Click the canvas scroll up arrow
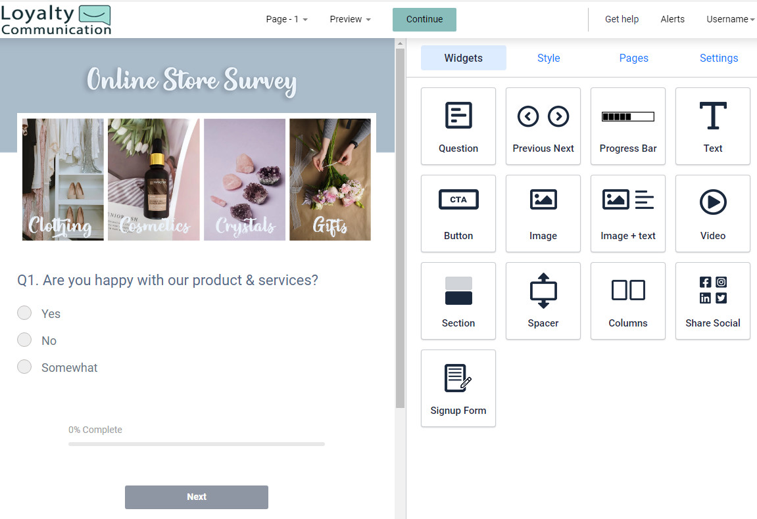The image size is (757, 519). [400, 43]
